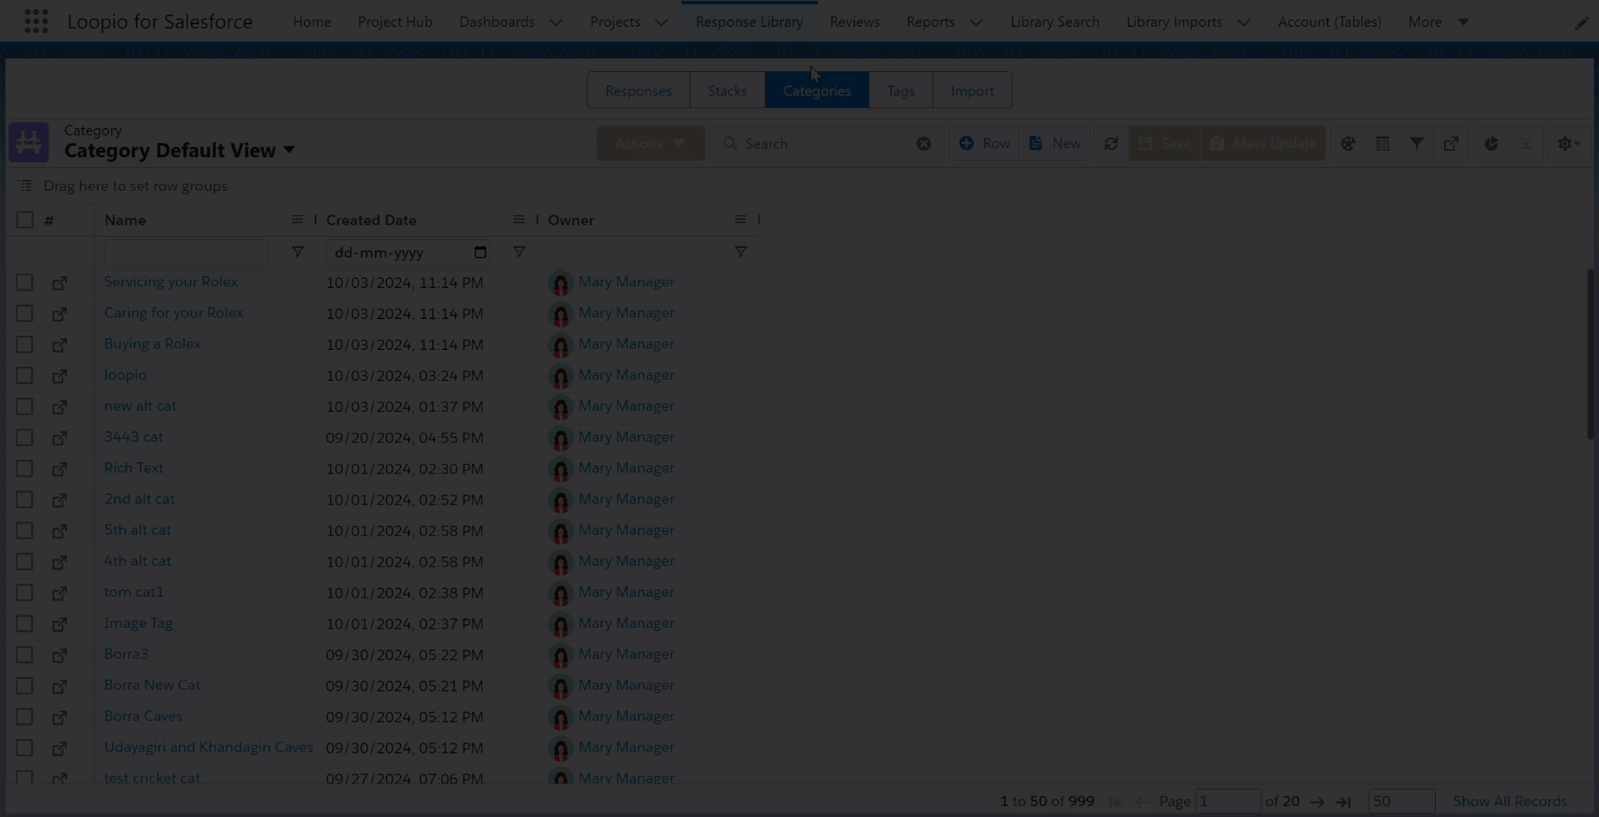
Task: Expand the Reports nav dropdown chevron
Action: pyautogui.click(x=976, y=23)
